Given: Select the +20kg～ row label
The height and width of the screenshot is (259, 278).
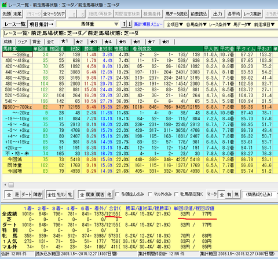Looking at the screenshot, I should (17, 148).
